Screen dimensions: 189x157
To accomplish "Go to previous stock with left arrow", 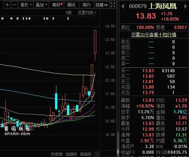I will click(x=123, y=6).
